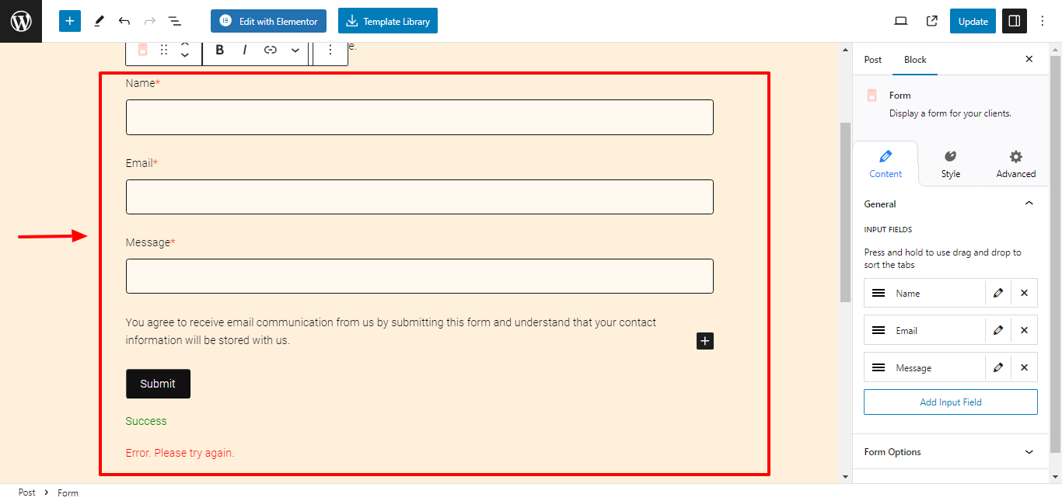Image resolution: width=1062 pixels, height=501 pixels.
Task: Open block toolbar three-dot options
Action: coord(330,50)
